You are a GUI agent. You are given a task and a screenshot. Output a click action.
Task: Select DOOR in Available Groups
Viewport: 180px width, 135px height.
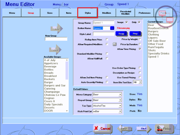49,111
